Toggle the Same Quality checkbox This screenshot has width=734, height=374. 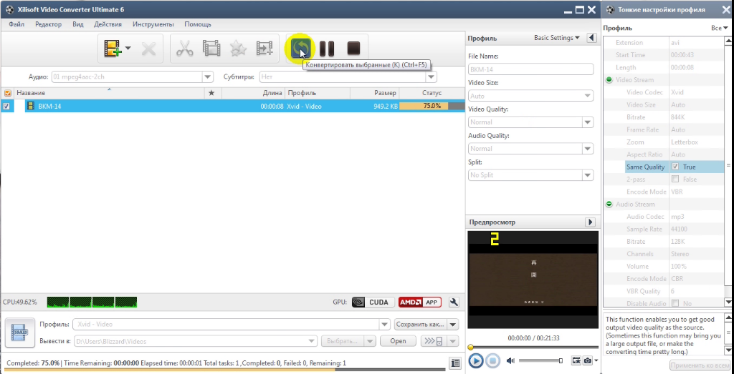(675, 167)
